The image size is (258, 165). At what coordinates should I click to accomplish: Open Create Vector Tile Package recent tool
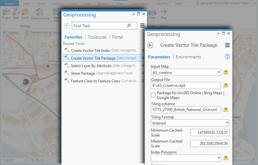(104, 58)
